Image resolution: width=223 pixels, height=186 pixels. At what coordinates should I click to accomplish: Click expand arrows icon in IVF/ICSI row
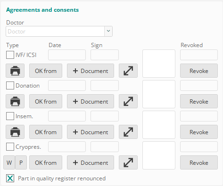(128, 71)
